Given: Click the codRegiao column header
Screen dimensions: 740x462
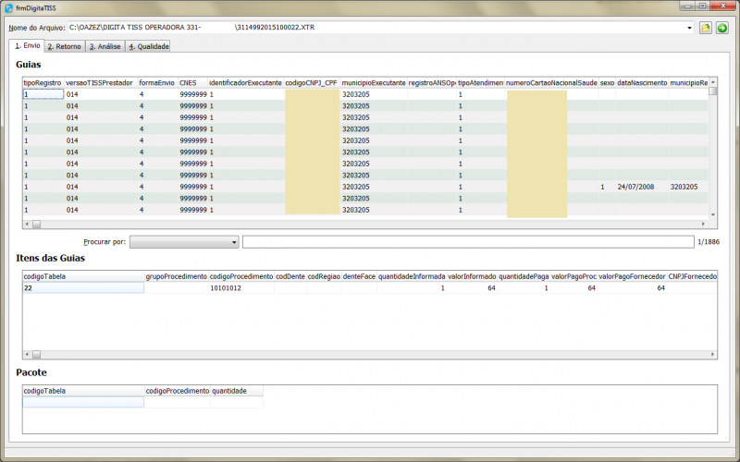Looking at the screenshot, I should (x=325, y=276).
